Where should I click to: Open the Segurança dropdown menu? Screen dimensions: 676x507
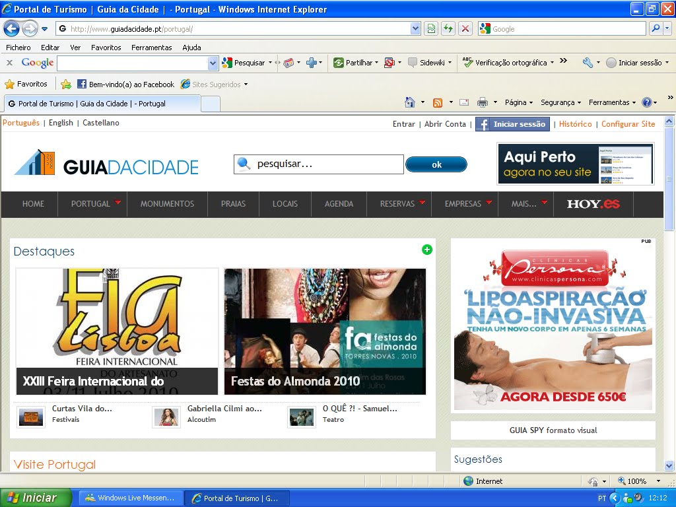(561, 102)
